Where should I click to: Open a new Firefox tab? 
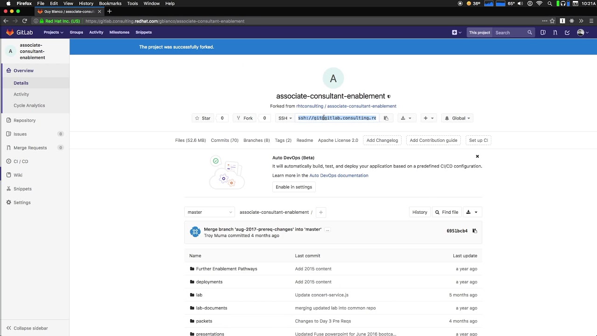coord(109,11)
